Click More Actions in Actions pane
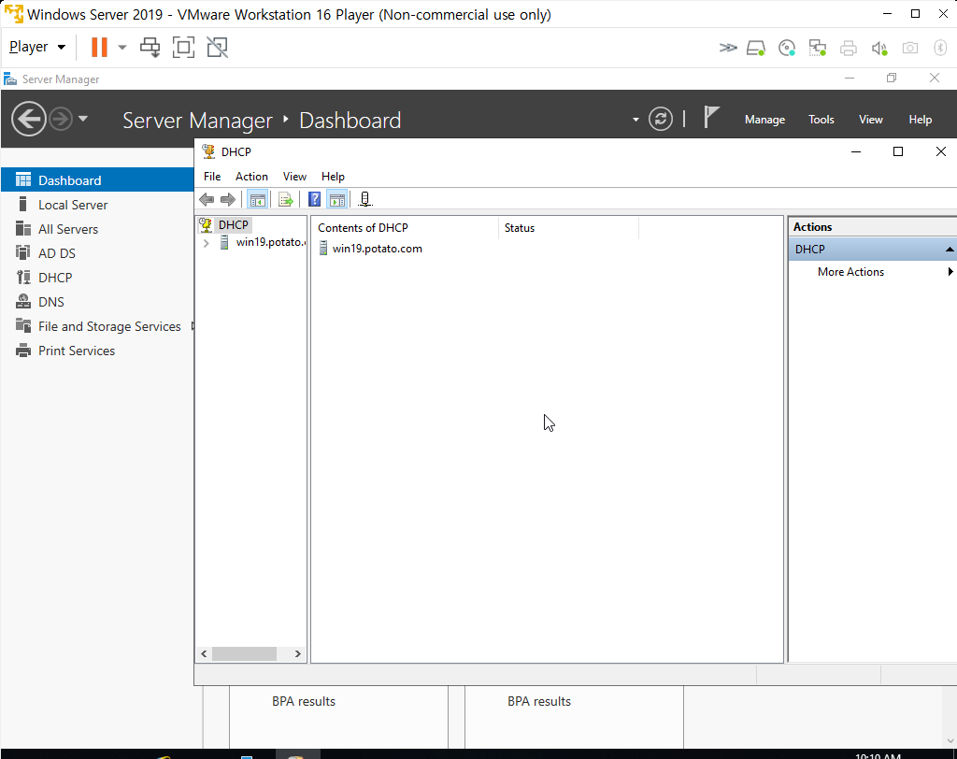The image size is (957, 759). point(850,272)
